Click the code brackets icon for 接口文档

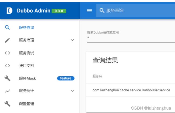[x=7, y=66]
